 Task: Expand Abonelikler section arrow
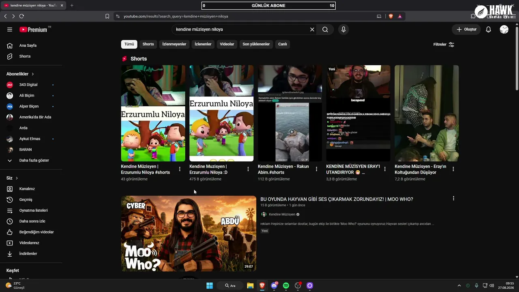32,74
